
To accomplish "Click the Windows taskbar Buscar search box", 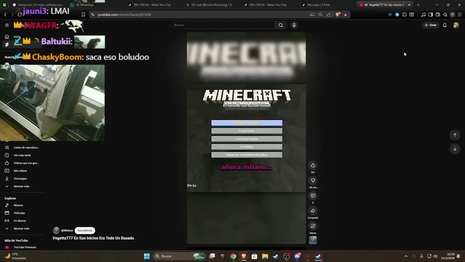I will click(179, 256).
